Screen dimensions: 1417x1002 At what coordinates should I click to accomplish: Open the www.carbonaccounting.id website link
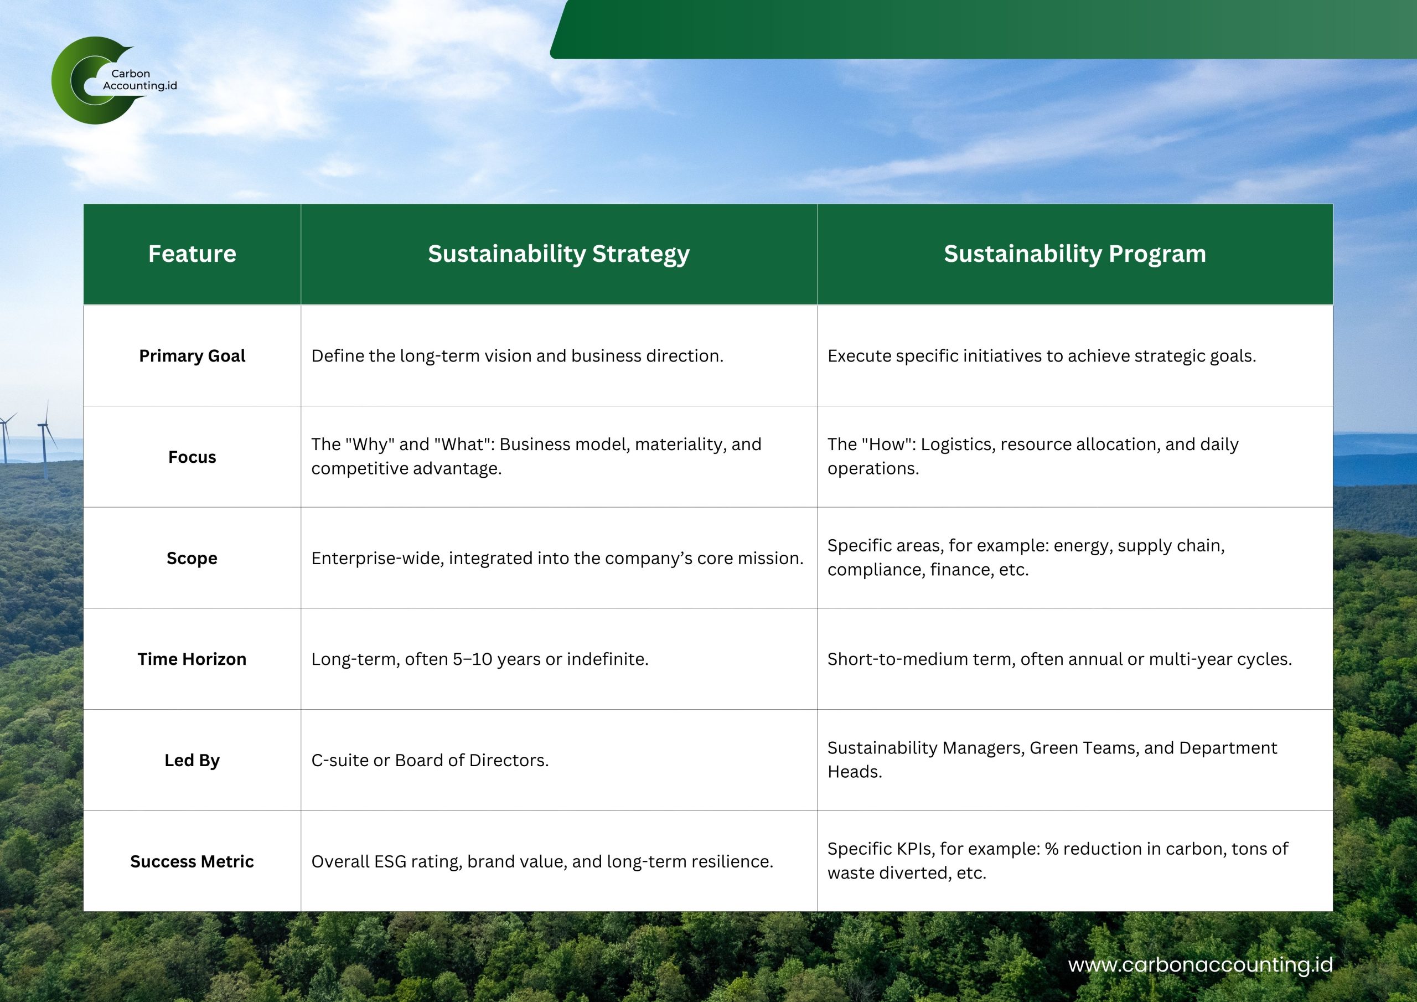(x=1200, y=964)
